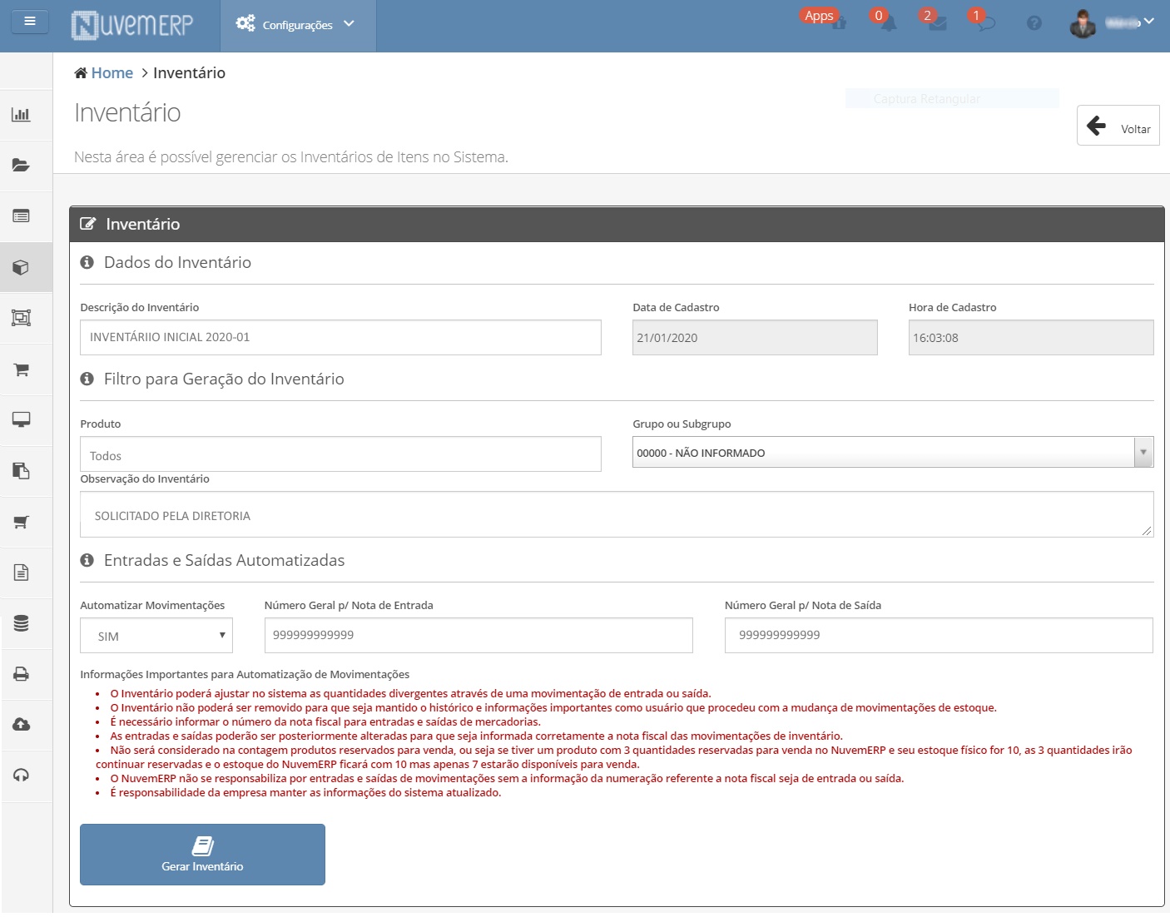Image resolution: width=1170 pixels, height=917 pixels.
Task: Open the Configurações menu
Action: click(x=297, y=25)
